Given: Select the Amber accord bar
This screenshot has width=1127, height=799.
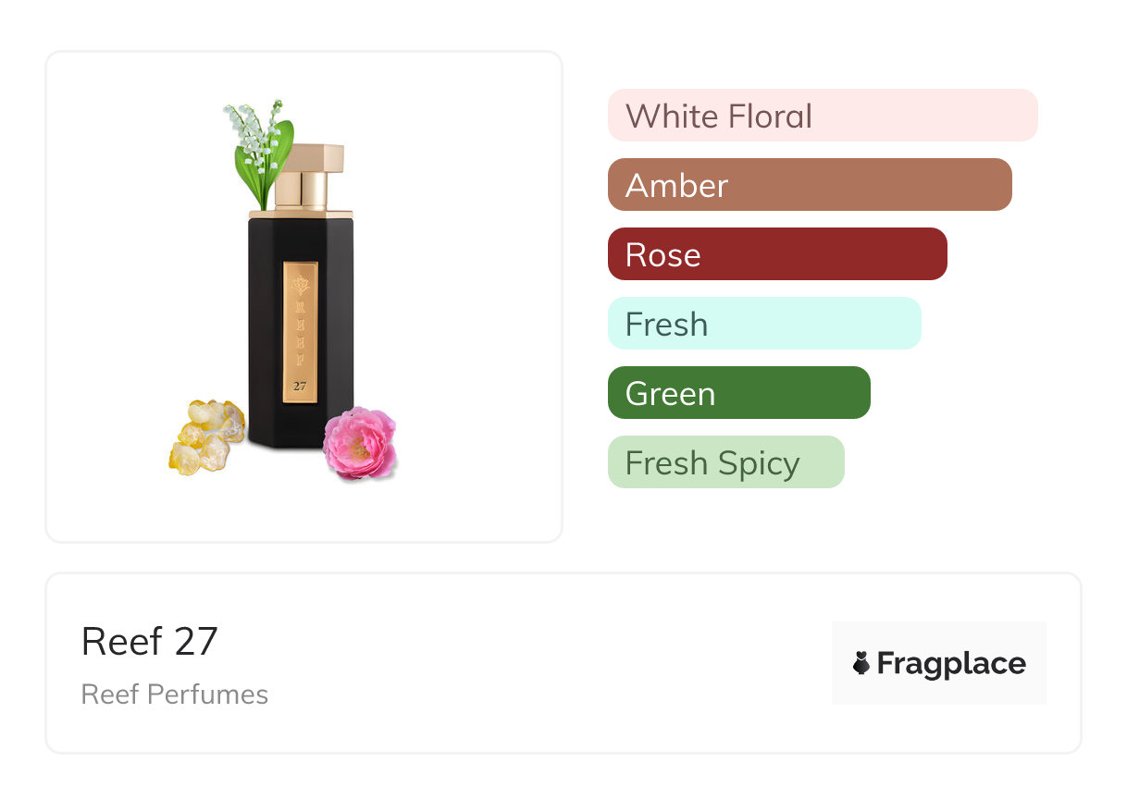Looking at the screenshot, I should 809,185.
